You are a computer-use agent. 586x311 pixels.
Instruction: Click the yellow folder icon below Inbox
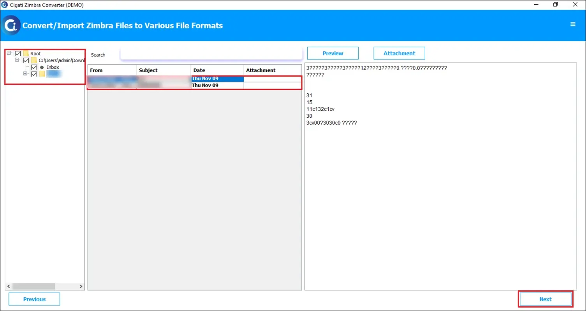tap(42, 73)
